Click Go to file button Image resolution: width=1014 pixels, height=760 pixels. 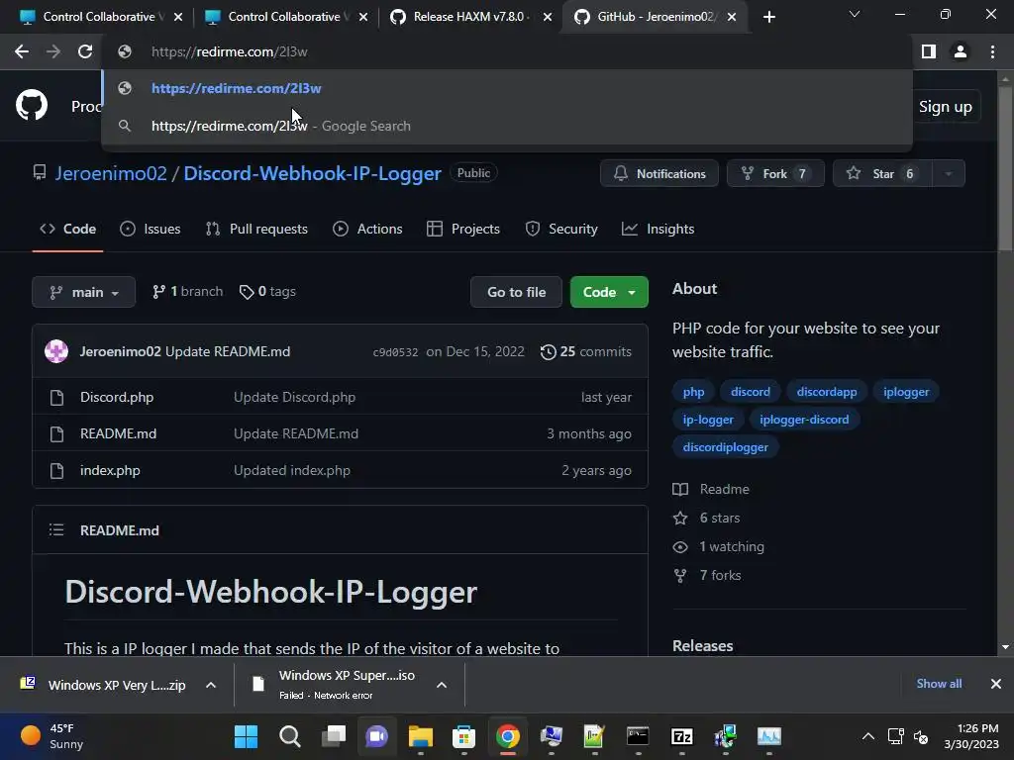pos(516,292)
